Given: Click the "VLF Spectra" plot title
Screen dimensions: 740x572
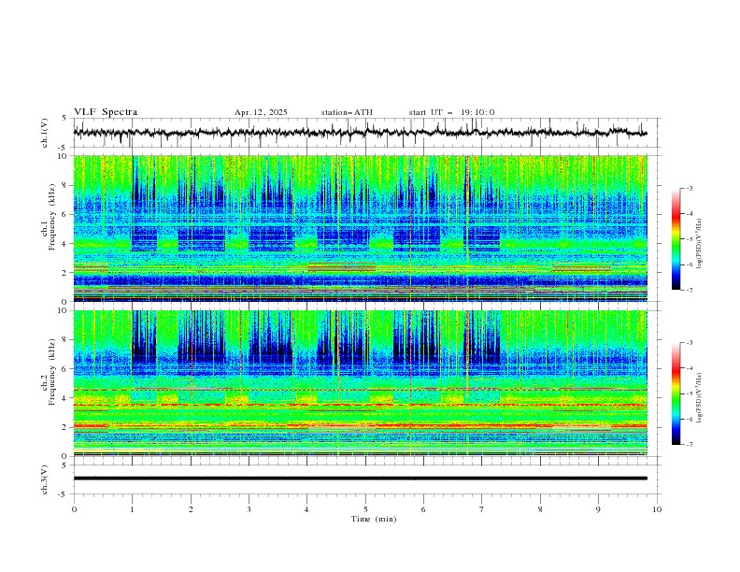Looking at the screenshot, I should pyautogui.click(x=106, y=112).
